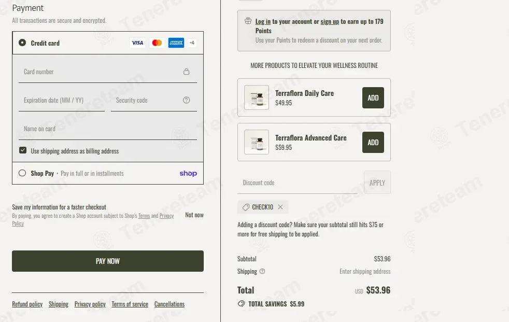Click the PAY NOW button
The height and width of the screenshot is (322, 509).
pos(108,261)
